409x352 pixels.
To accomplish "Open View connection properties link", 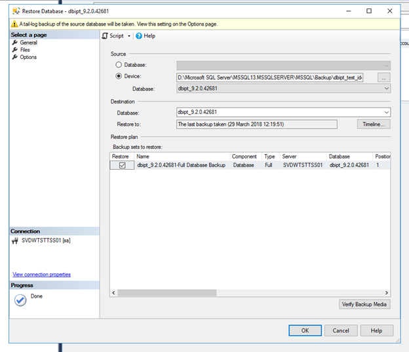I will coord(42,275).
